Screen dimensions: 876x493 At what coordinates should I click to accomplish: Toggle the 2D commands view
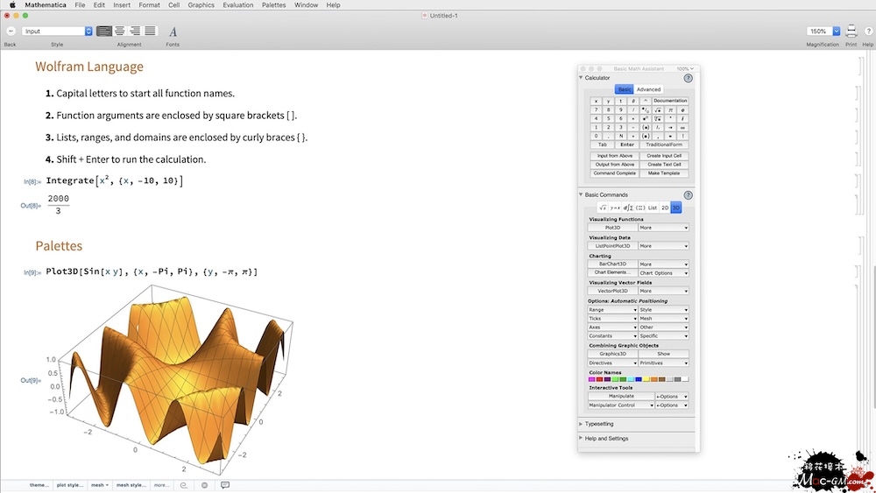[x=665, y=208]
